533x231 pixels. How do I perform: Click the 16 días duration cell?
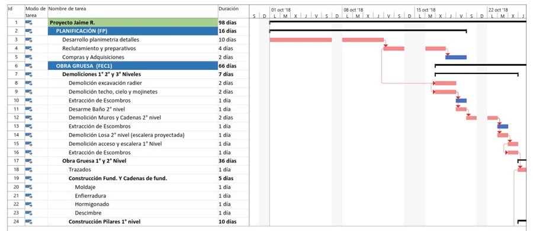coord(233,31)
